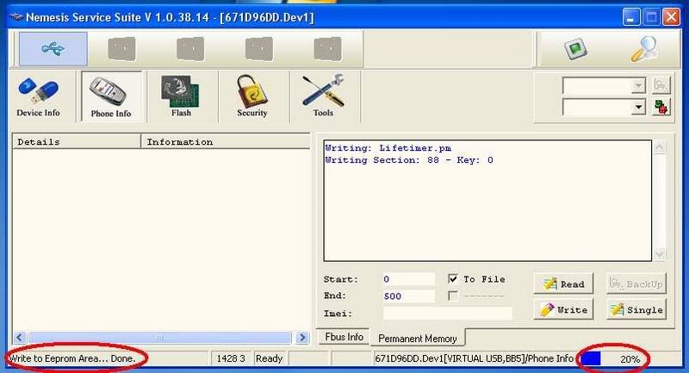Click log scrollbar up arrow
Screen dimensions: 689x373
[659, 147]
